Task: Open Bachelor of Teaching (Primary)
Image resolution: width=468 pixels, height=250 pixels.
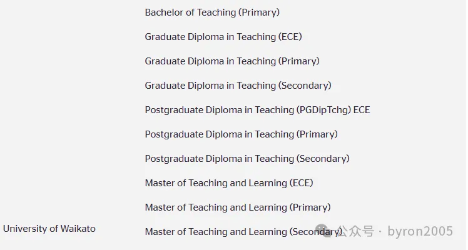Action: point(212,12)
